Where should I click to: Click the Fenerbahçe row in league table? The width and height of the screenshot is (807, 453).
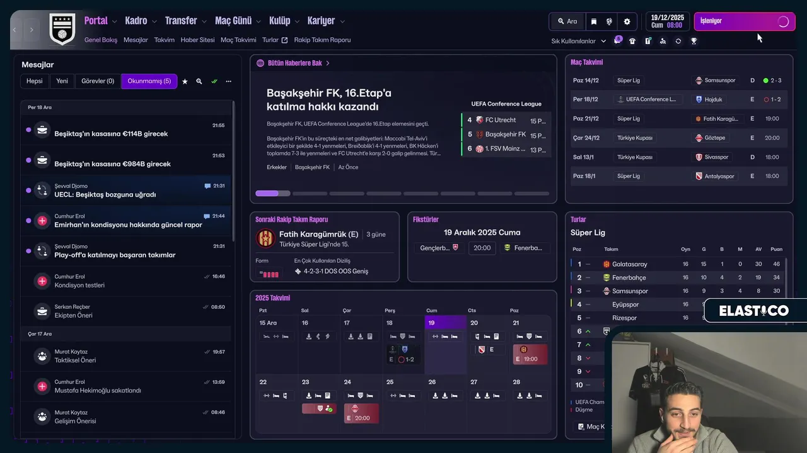pyautogui.click(x=678, y=277)
